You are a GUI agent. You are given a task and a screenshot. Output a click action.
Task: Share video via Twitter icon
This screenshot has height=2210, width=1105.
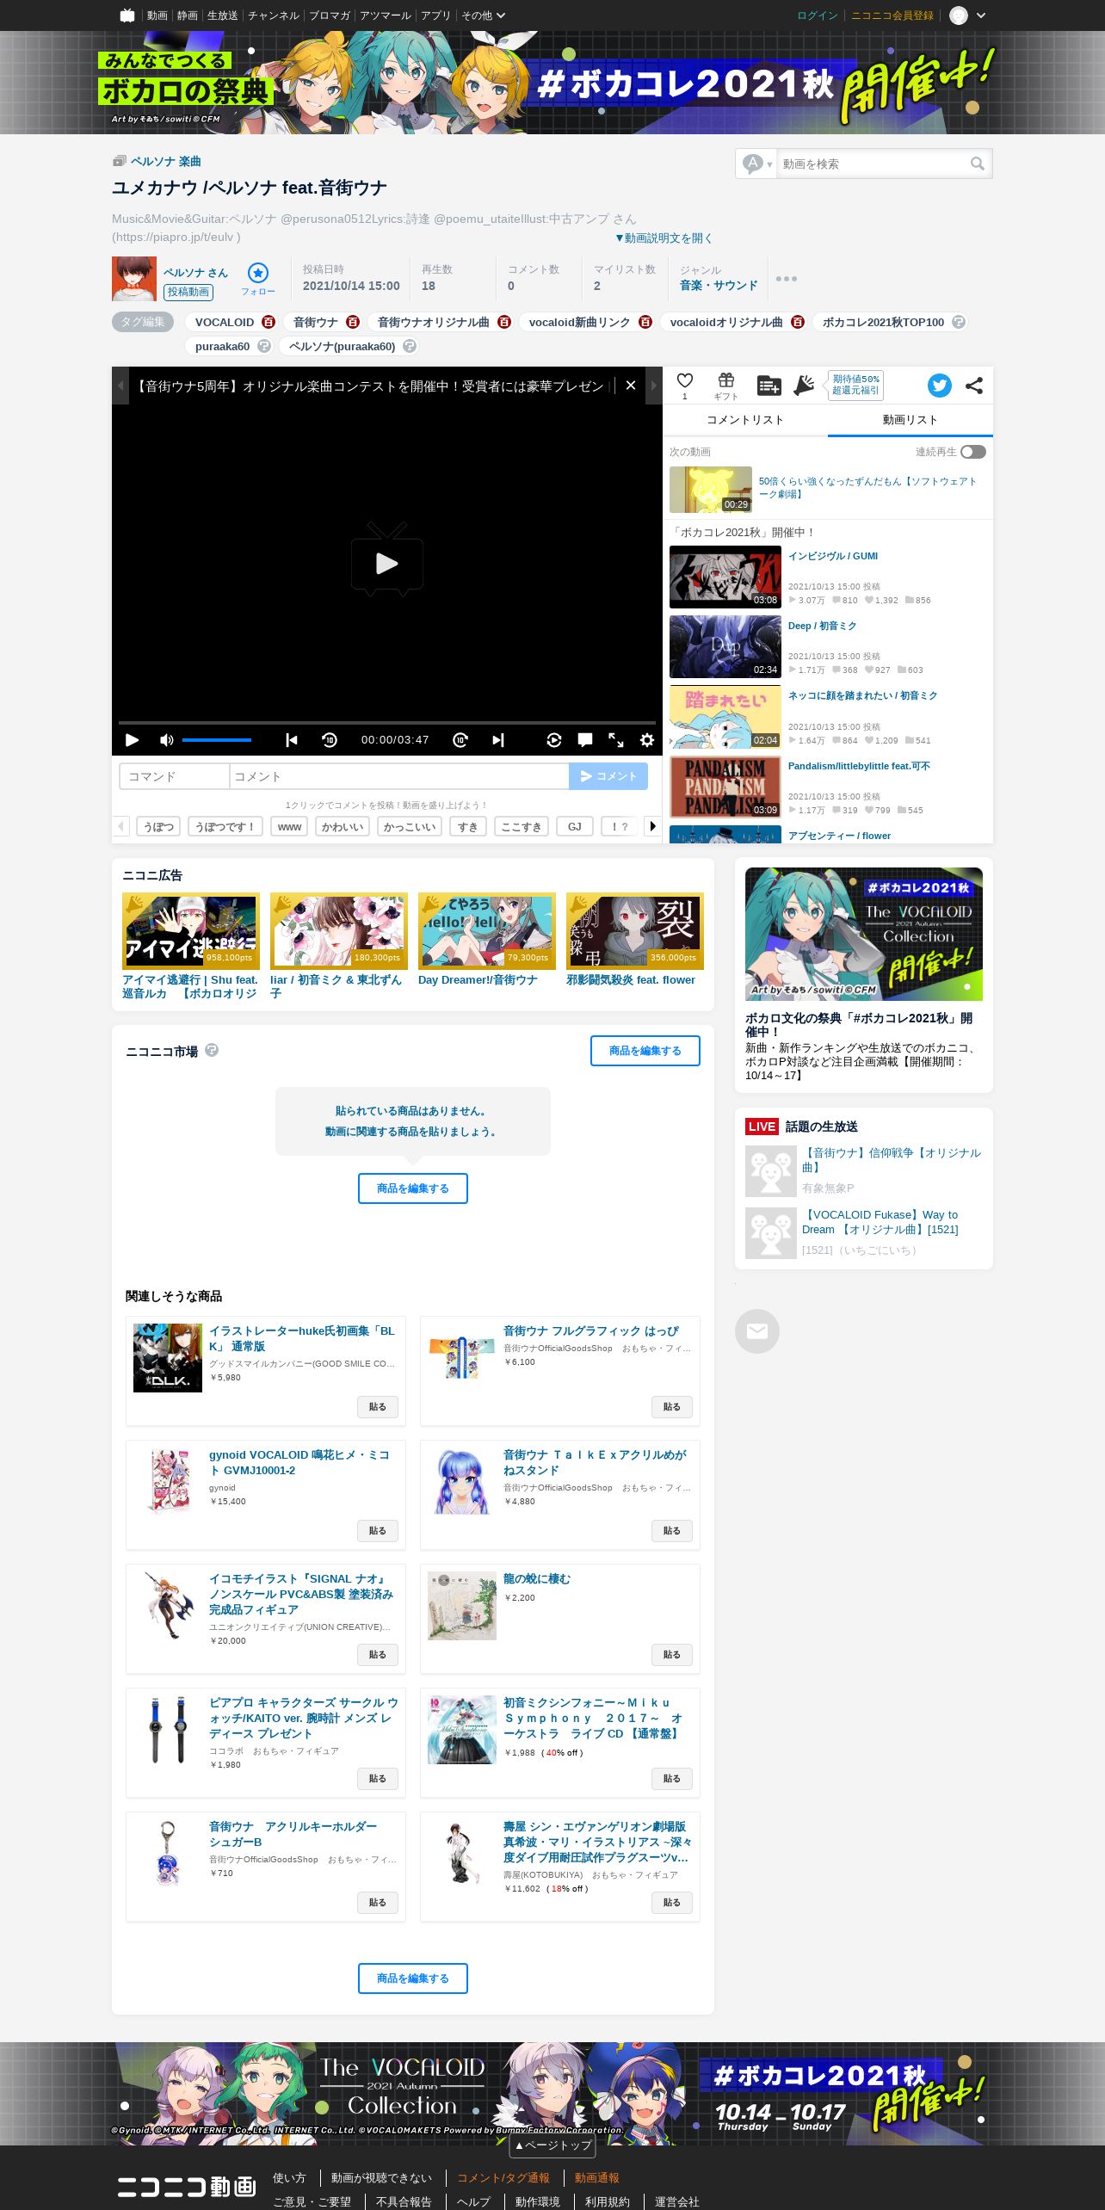940,386
